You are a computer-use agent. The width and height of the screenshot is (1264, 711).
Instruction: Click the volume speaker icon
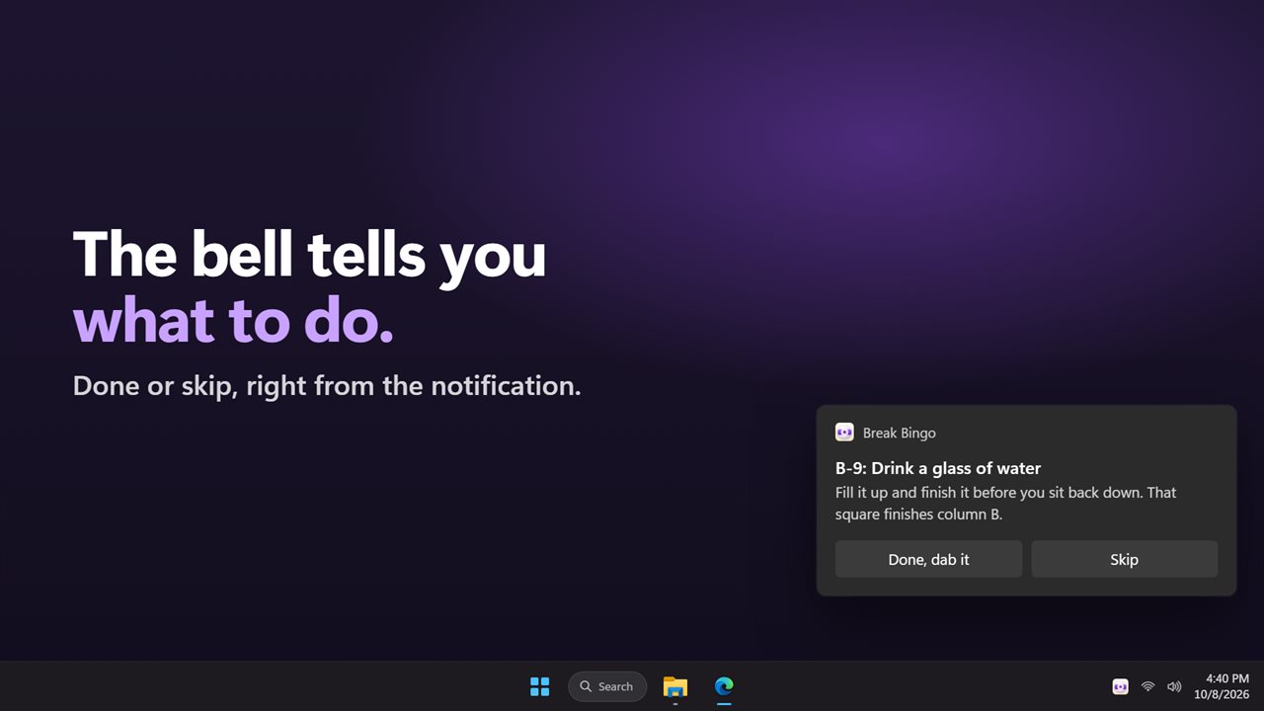coord(1174,686)
